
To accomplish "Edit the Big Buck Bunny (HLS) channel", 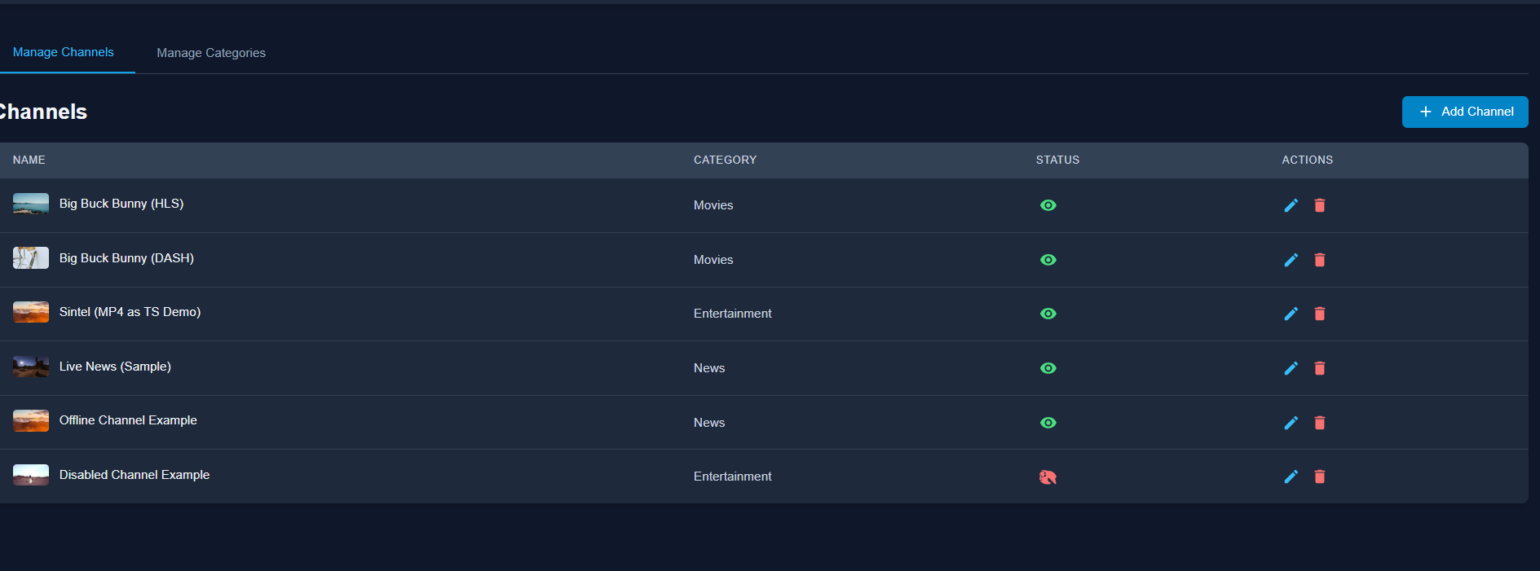I will [1291, 205].
